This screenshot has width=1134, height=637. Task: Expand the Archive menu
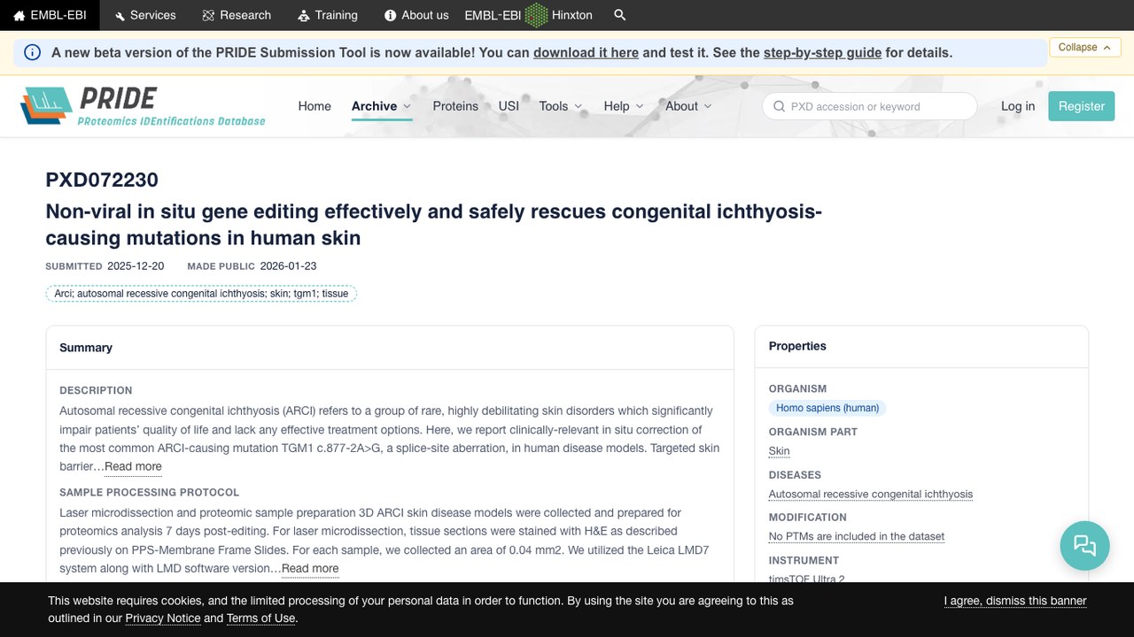(382, 106)
